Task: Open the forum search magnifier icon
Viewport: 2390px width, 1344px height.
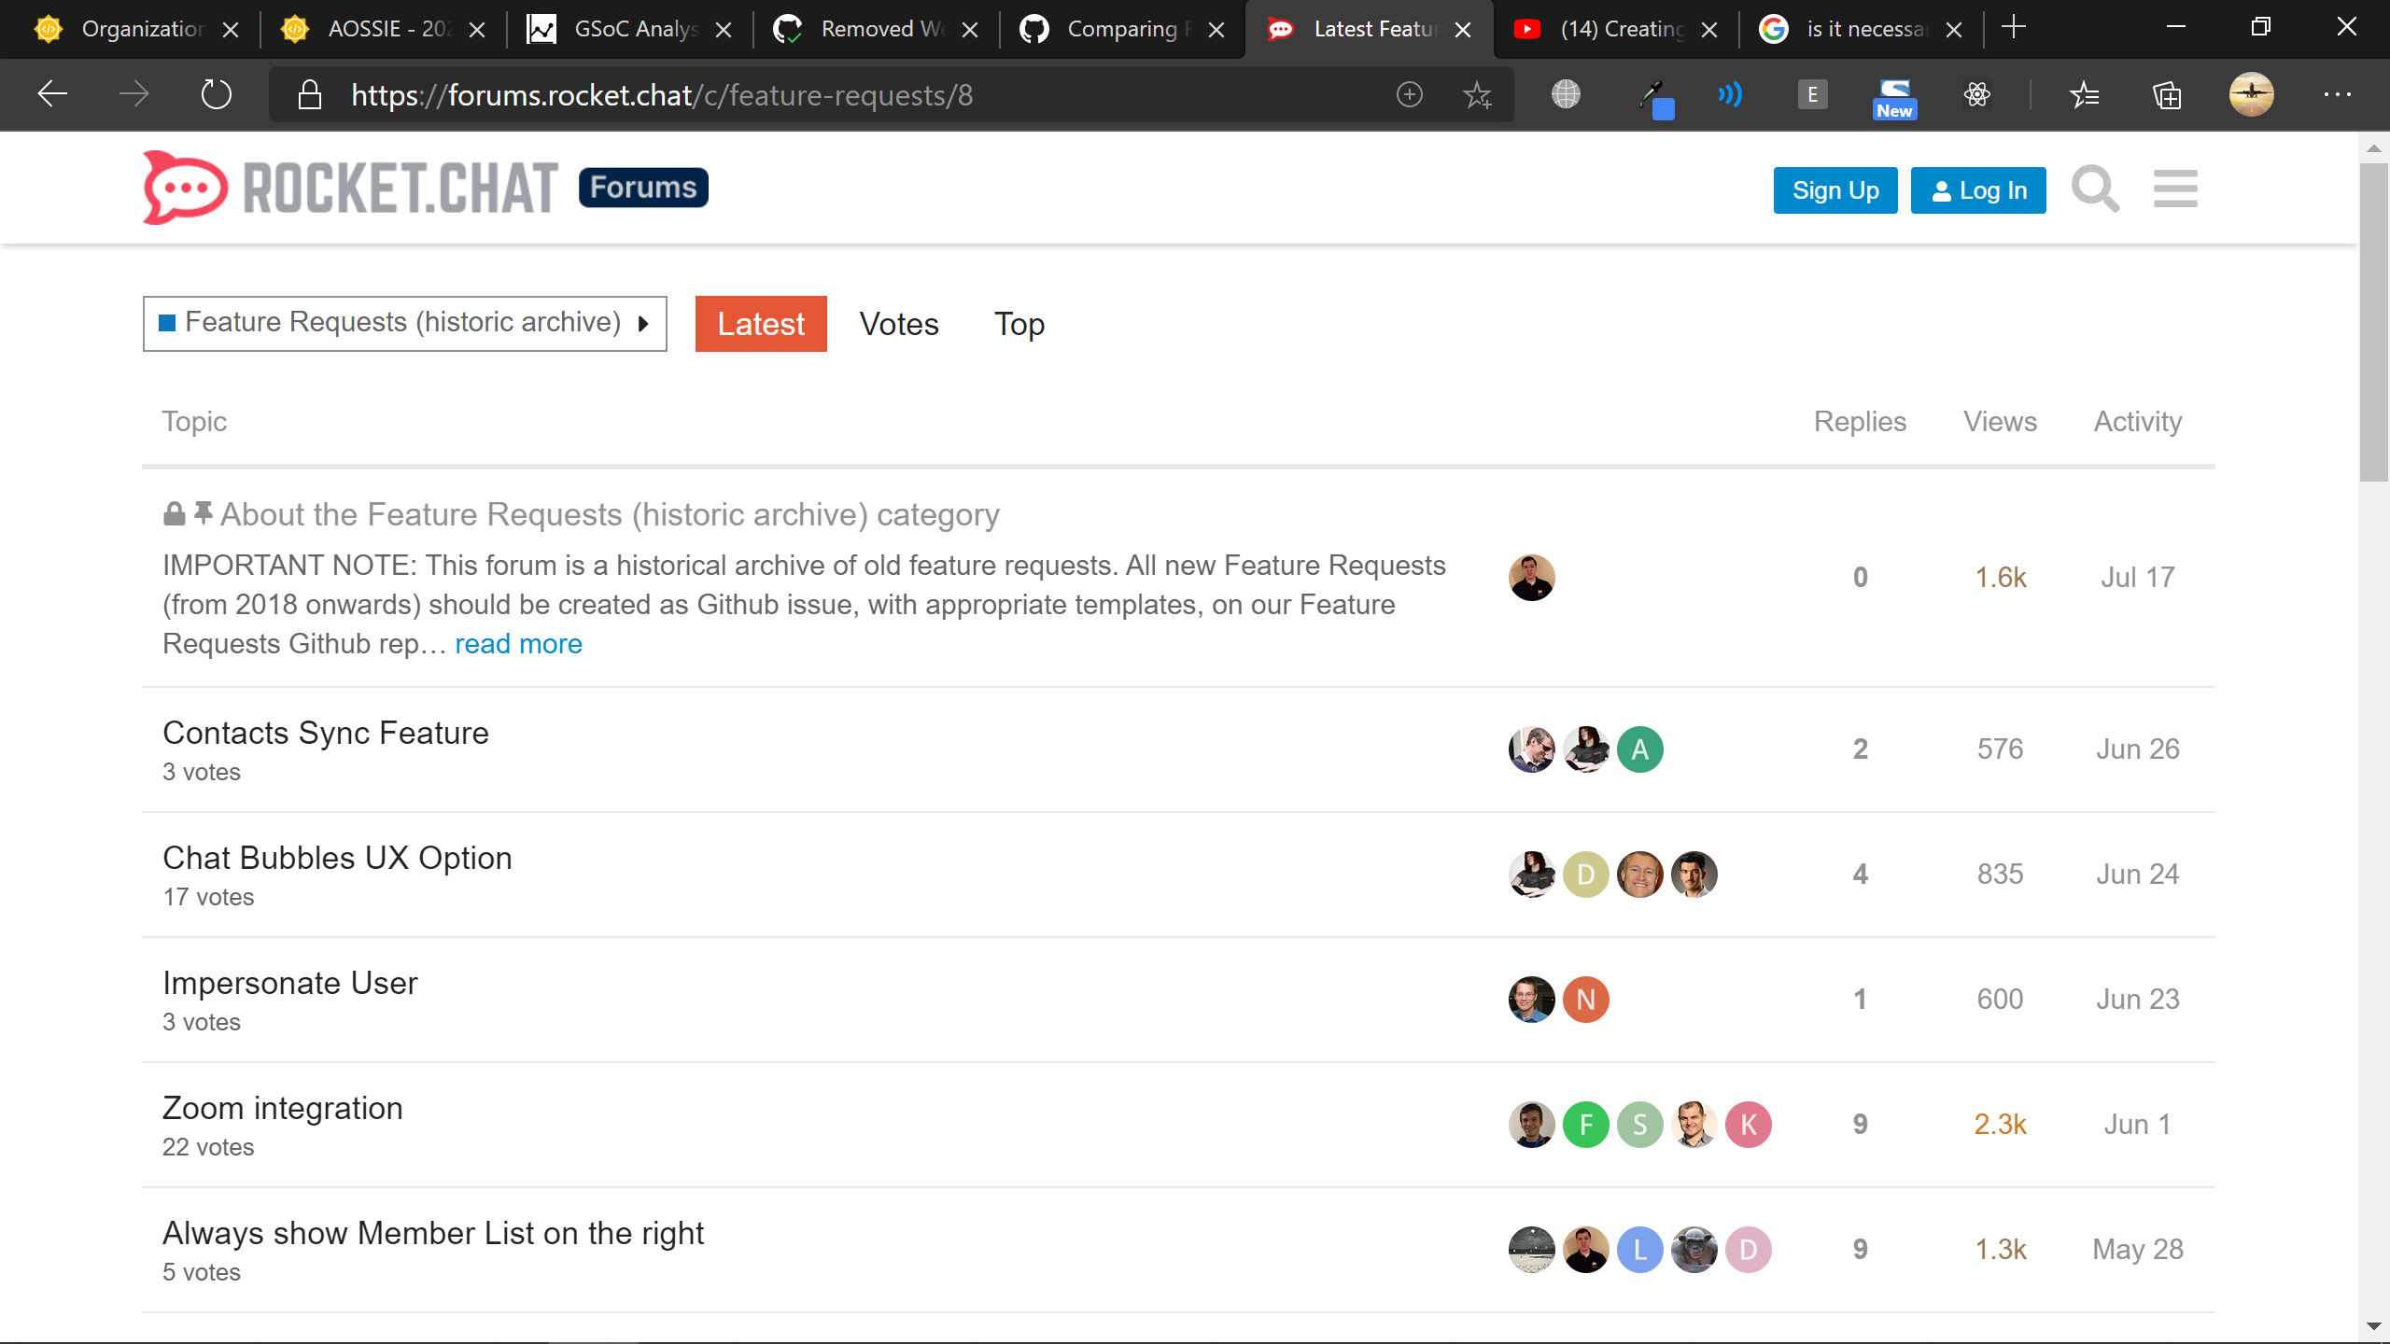Action: click(2095, 189)
